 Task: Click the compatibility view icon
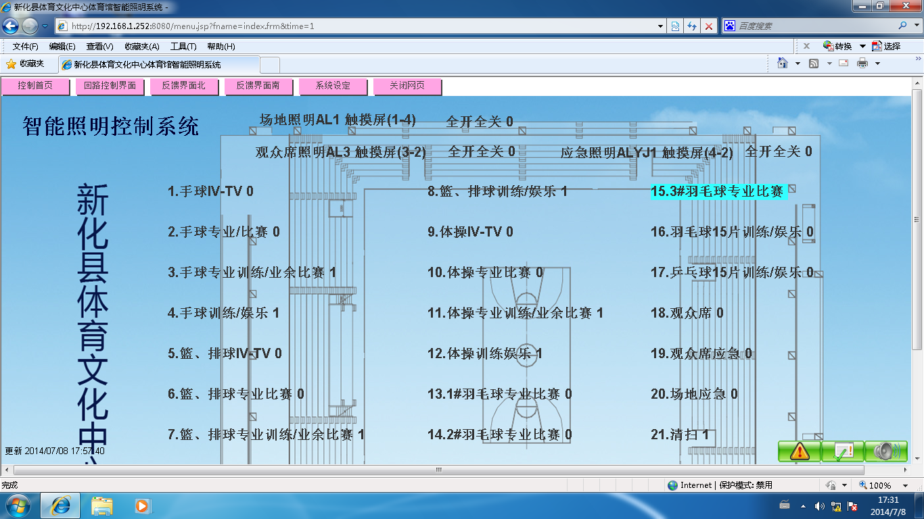tap(675, 26)
